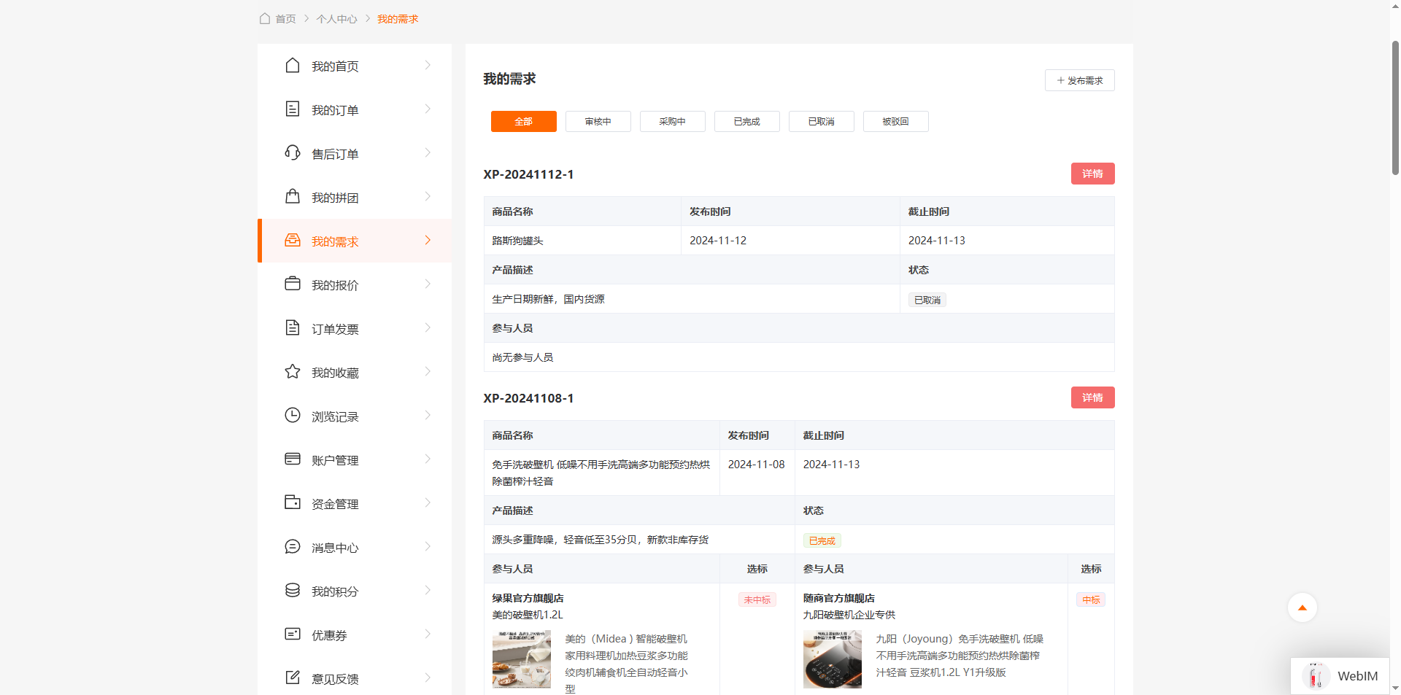Viewport: 1401px width, 695px height.
Task: Expand the 账户管理 chevron arrow
Action: [x=428, y=459]
